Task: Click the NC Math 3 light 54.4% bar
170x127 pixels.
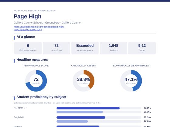Action: click(80, 112)
